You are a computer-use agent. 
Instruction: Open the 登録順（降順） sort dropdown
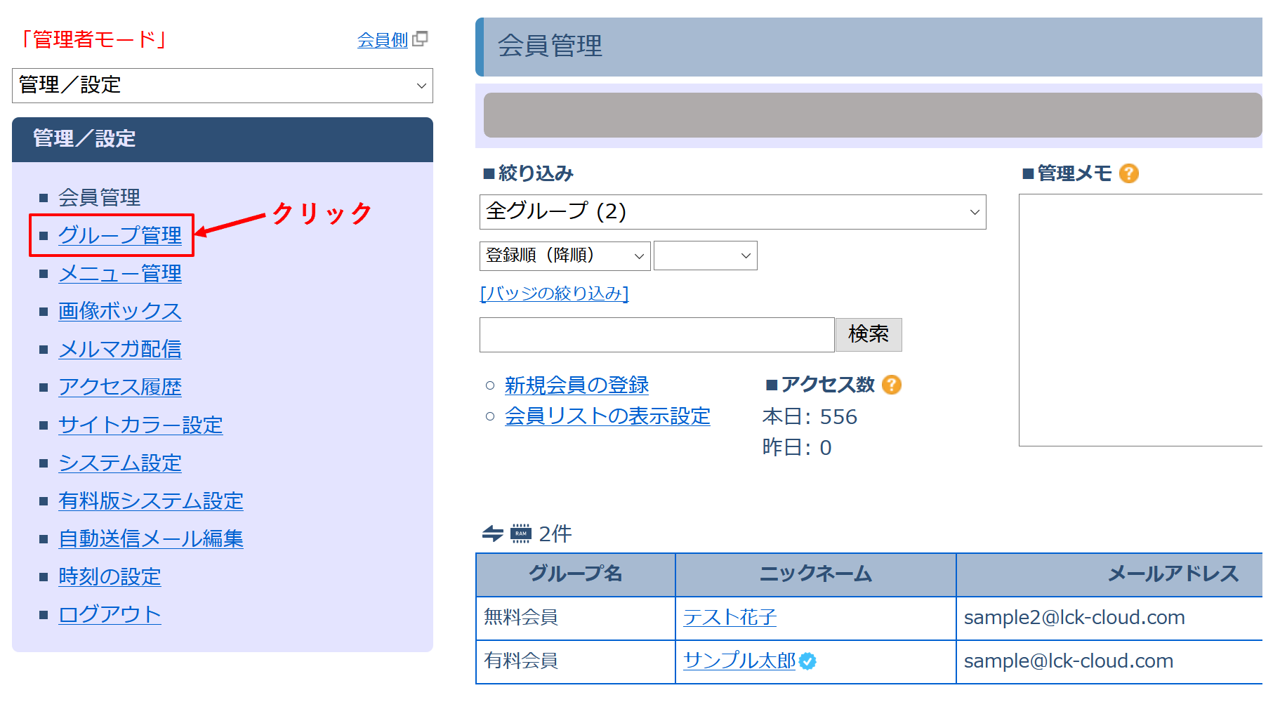pos(565,256)
